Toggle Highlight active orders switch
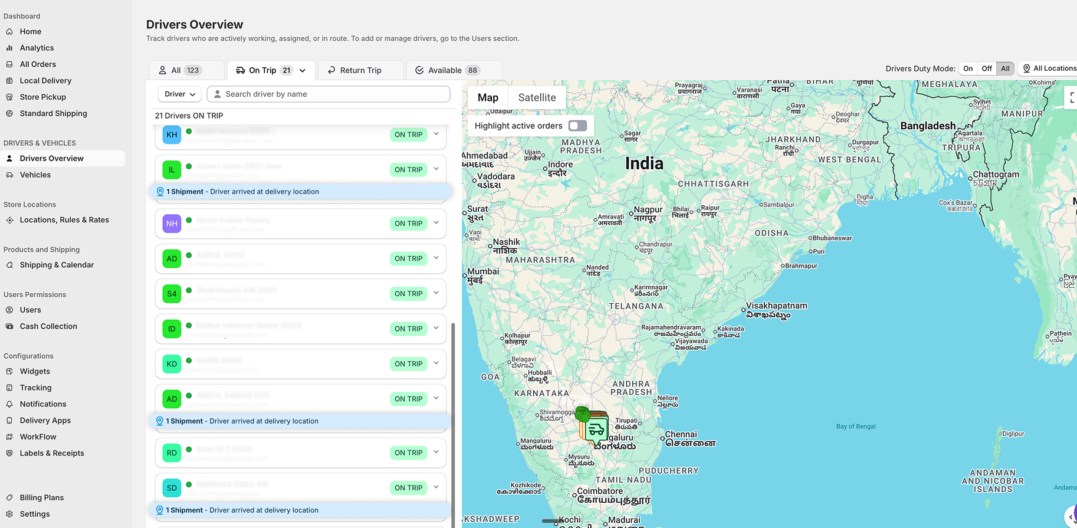 tap(577, 126)
